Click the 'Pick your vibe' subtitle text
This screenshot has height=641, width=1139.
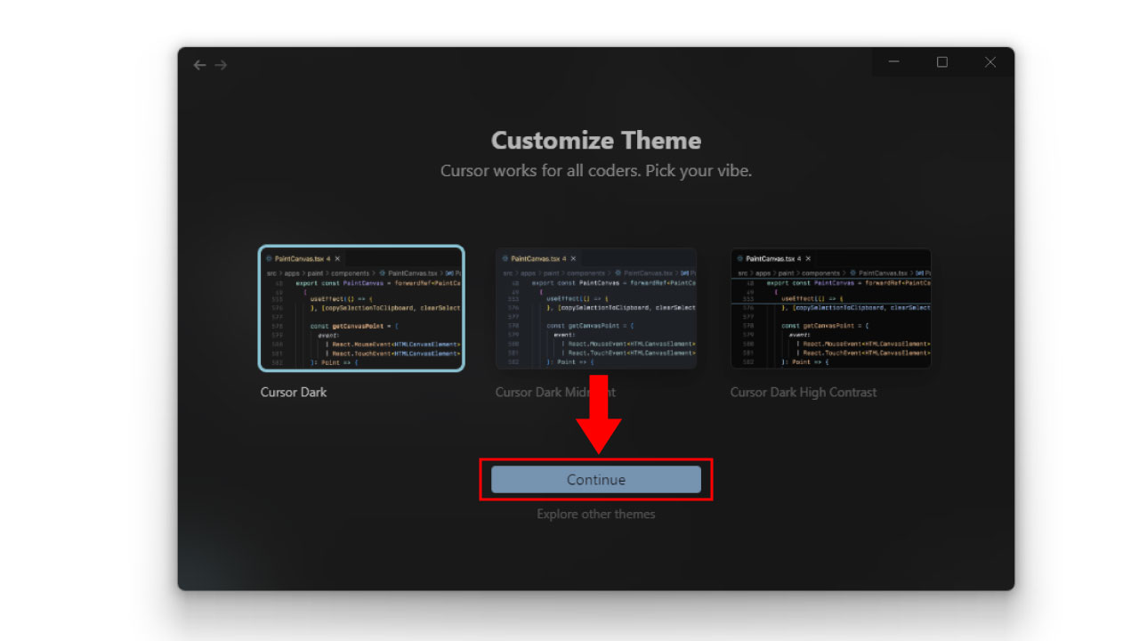tap(699, 170)
